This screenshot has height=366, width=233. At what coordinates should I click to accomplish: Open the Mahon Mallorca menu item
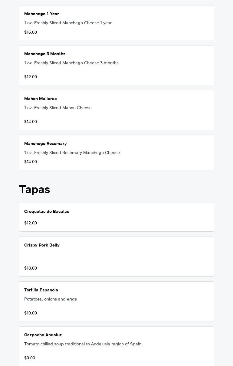coord(116,110)
